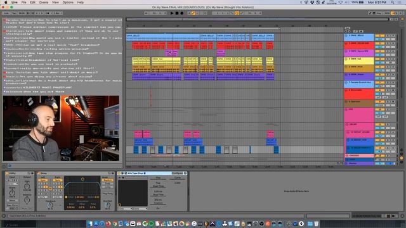Open the File menu

[x=23, y=3]
